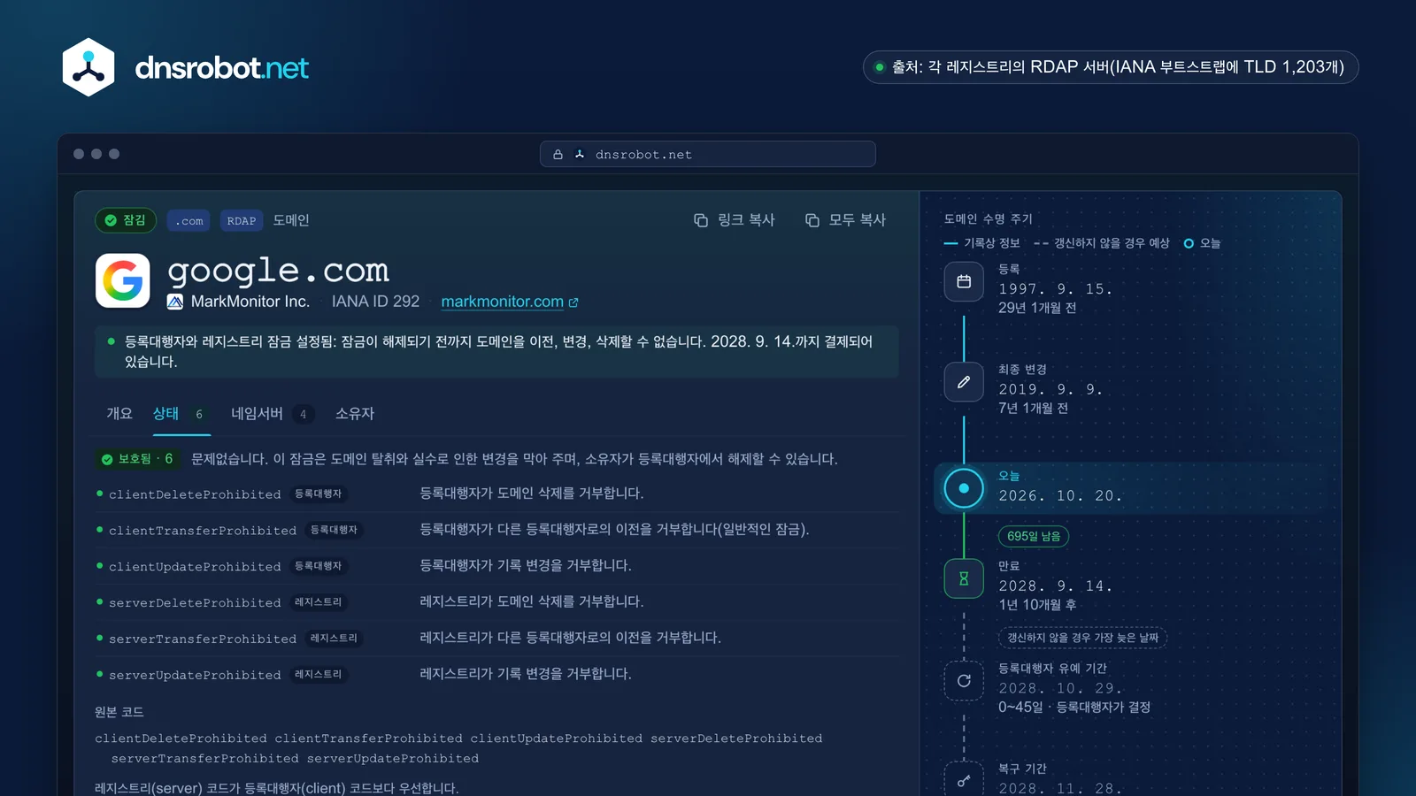Switch to the 네임서버 tab
Image resolution: width=1416 pixels, height=796 pixels.
(x=272, y=414)
